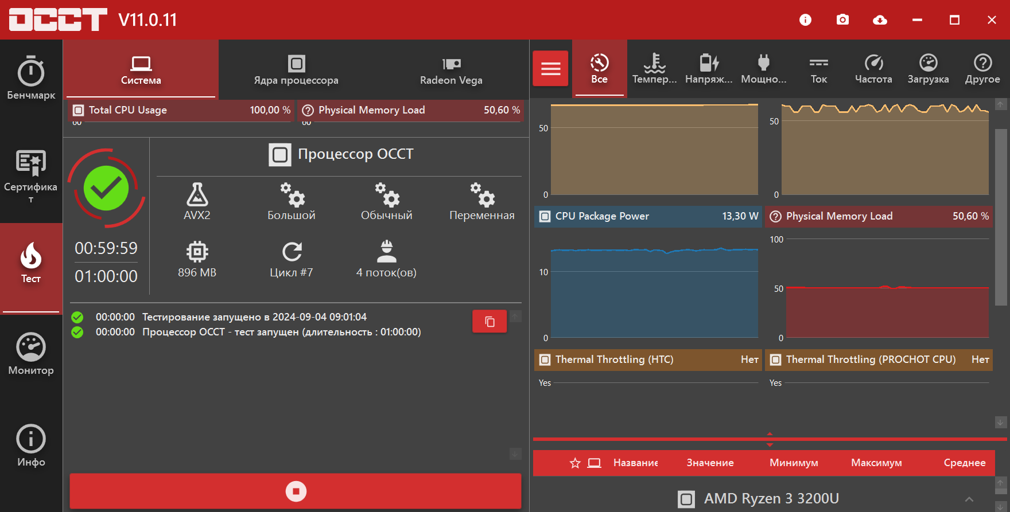This screenshot has width=1010, height=512.
Task: Click the info icon in title bar
Action: 806,20
